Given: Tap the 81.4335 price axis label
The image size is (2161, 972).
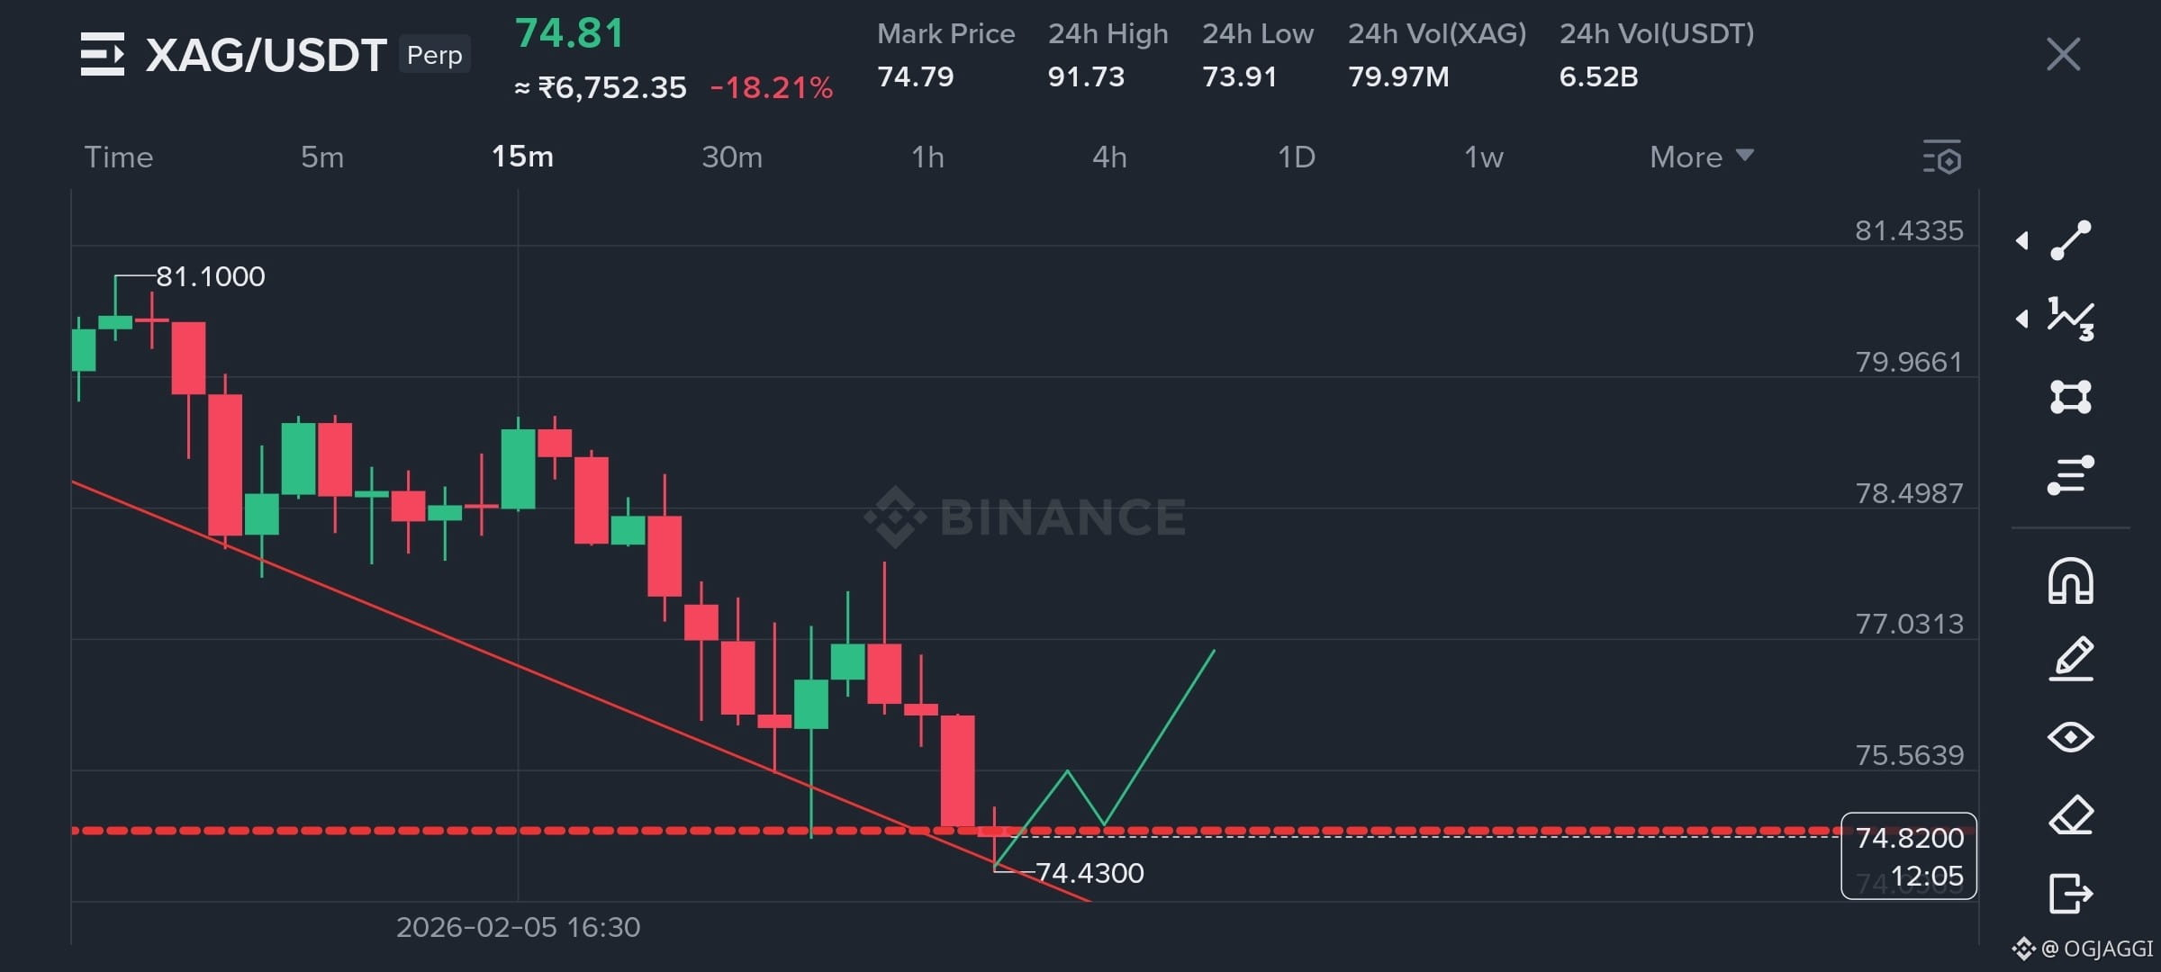Looking at the screenshot, I should pos(1909,231).
